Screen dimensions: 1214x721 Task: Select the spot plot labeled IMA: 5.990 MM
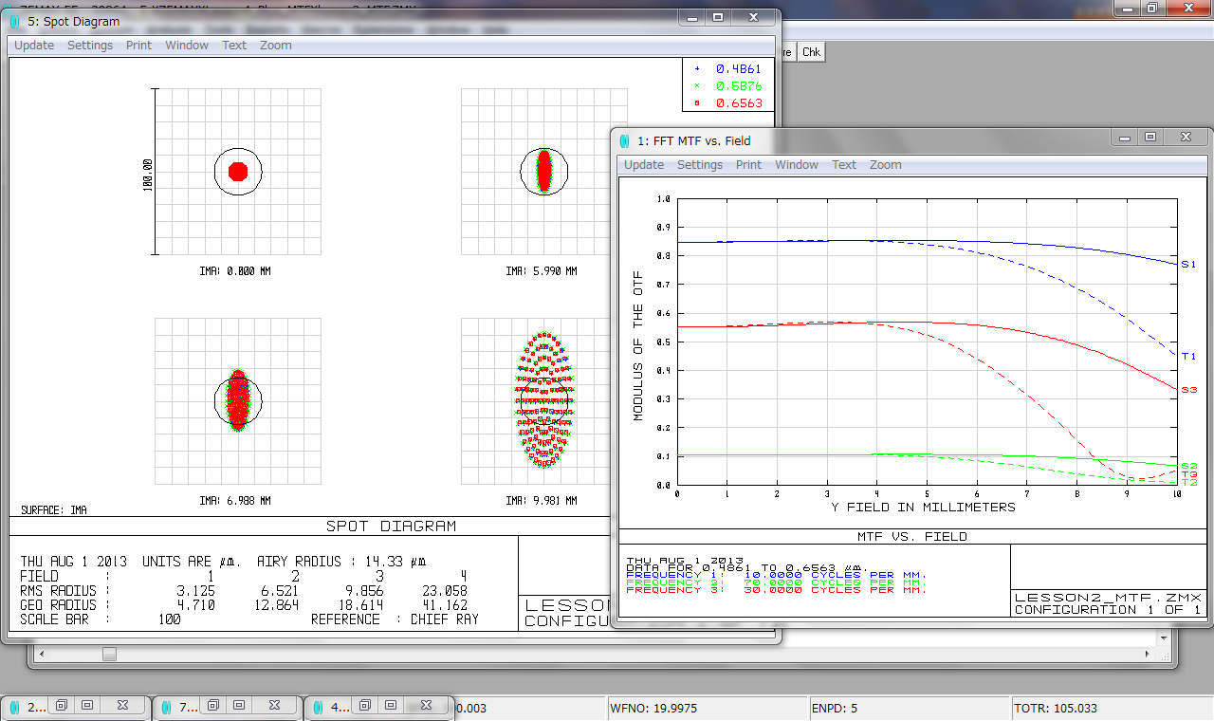pyautogui.click(x=544, y=172)
